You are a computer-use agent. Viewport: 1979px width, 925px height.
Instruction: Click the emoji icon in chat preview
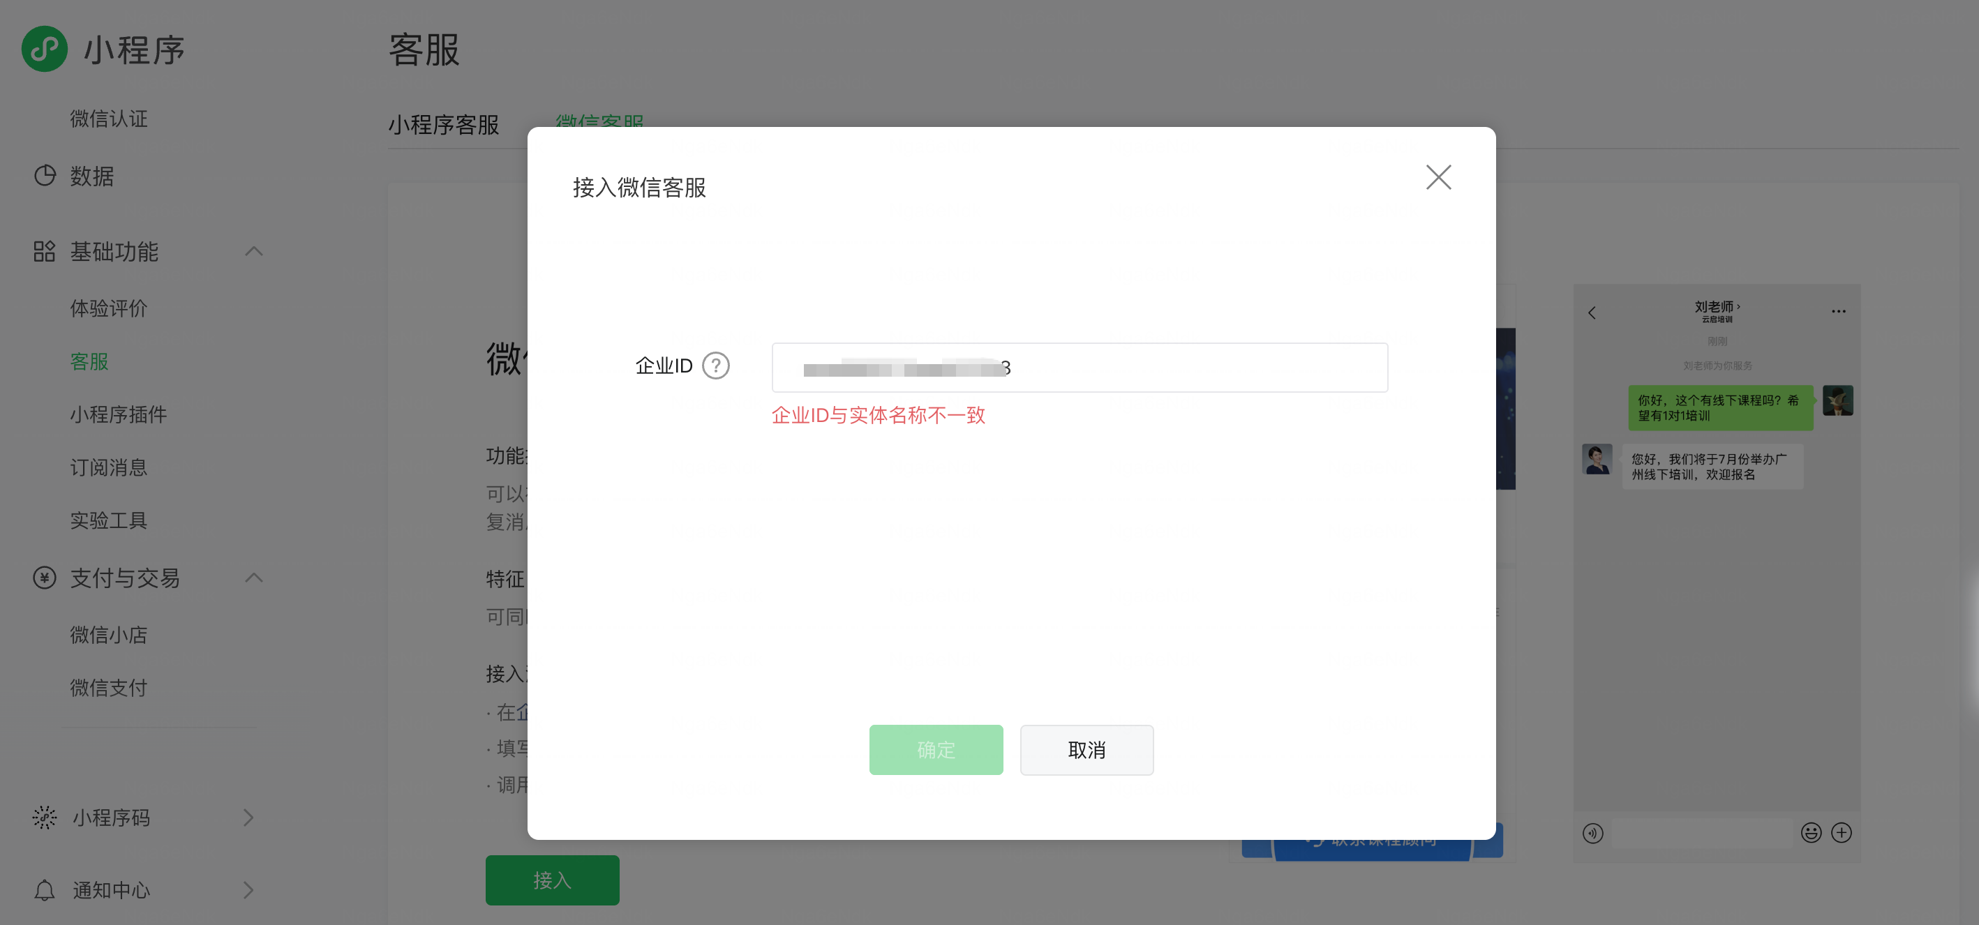click(1810, 833)
